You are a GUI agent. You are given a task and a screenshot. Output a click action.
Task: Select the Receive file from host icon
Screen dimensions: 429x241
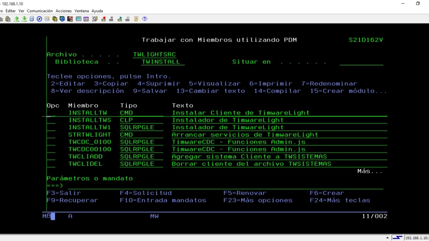(x=24, y=19)
